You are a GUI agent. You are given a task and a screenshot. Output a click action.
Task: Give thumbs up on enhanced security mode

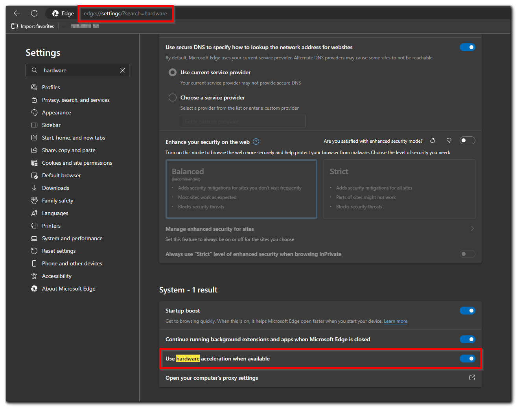point(433,140)
